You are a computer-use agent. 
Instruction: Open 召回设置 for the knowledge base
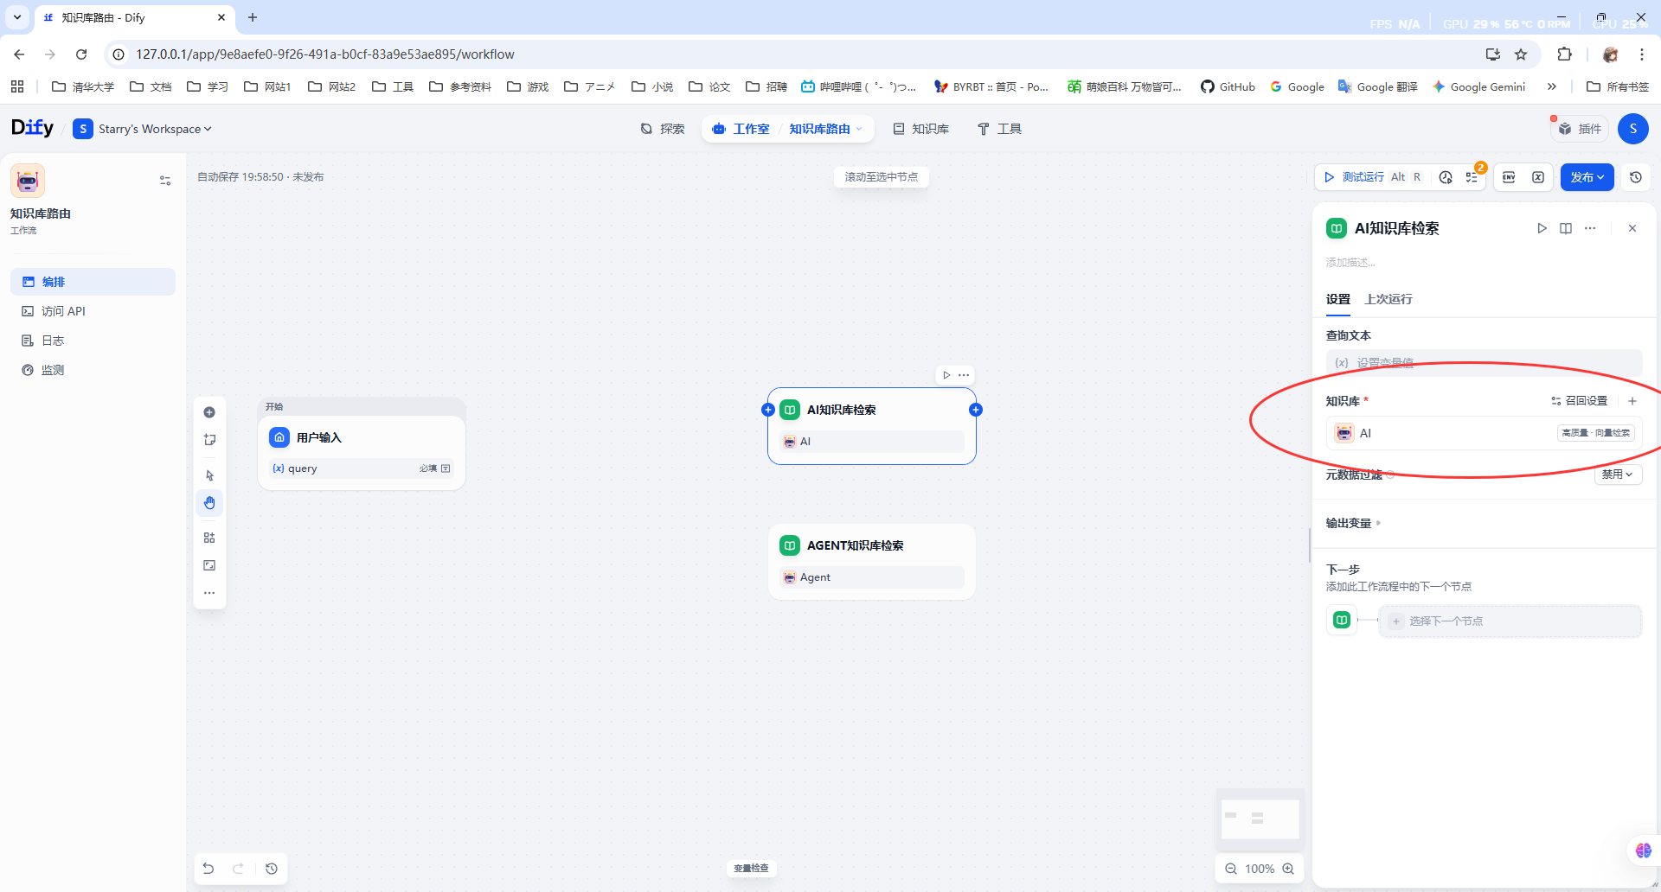pos(1580,401)
